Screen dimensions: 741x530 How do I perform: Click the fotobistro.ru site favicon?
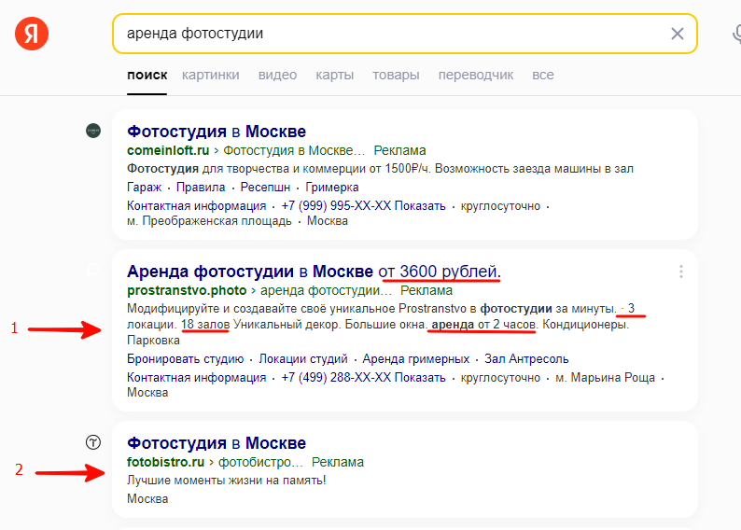pos(93,442)
